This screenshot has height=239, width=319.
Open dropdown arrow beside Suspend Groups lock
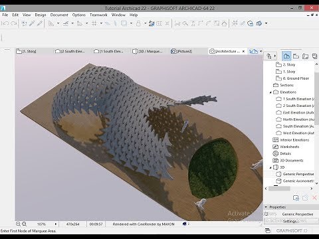coord(146,23)
